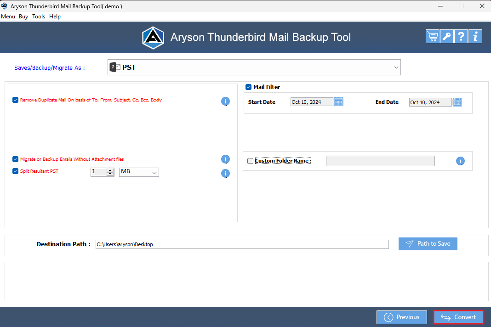
Task: Uncheck Remove Duplicate Mail checkbox
Action: coord(15,100)
